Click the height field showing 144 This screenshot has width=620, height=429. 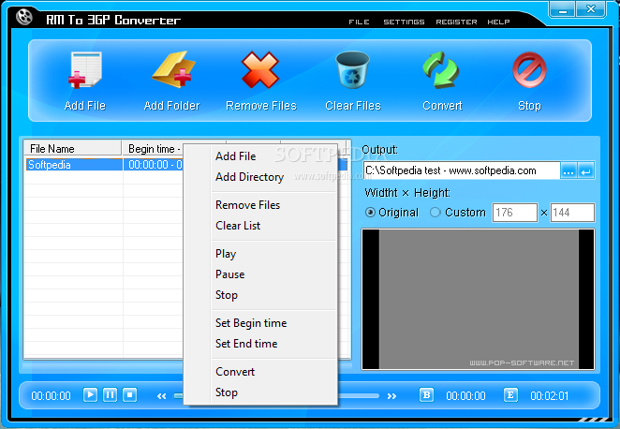572,213
